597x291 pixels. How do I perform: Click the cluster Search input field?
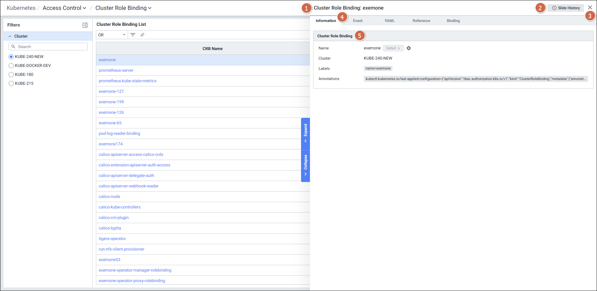click(51, 47)
